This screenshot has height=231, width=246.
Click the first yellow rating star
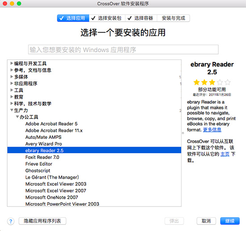tap(196, 82)
